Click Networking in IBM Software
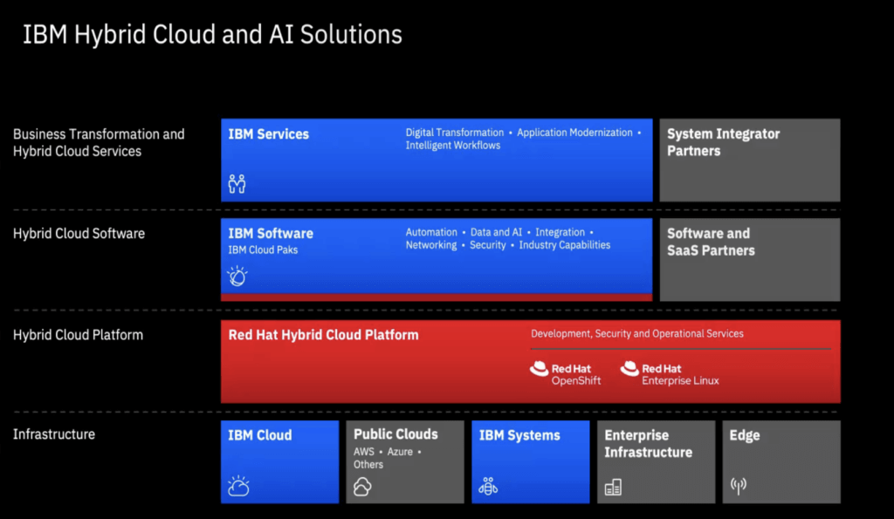The image size is (894, 519). coord(431,245)
